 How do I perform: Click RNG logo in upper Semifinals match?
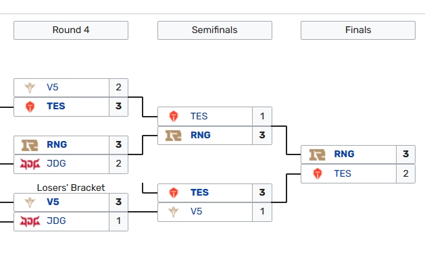pos(174,136)
